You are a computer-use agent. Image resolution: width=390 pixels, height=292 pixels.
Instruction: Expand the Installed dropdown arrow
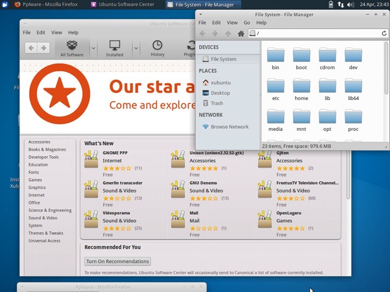click(136, 48)
